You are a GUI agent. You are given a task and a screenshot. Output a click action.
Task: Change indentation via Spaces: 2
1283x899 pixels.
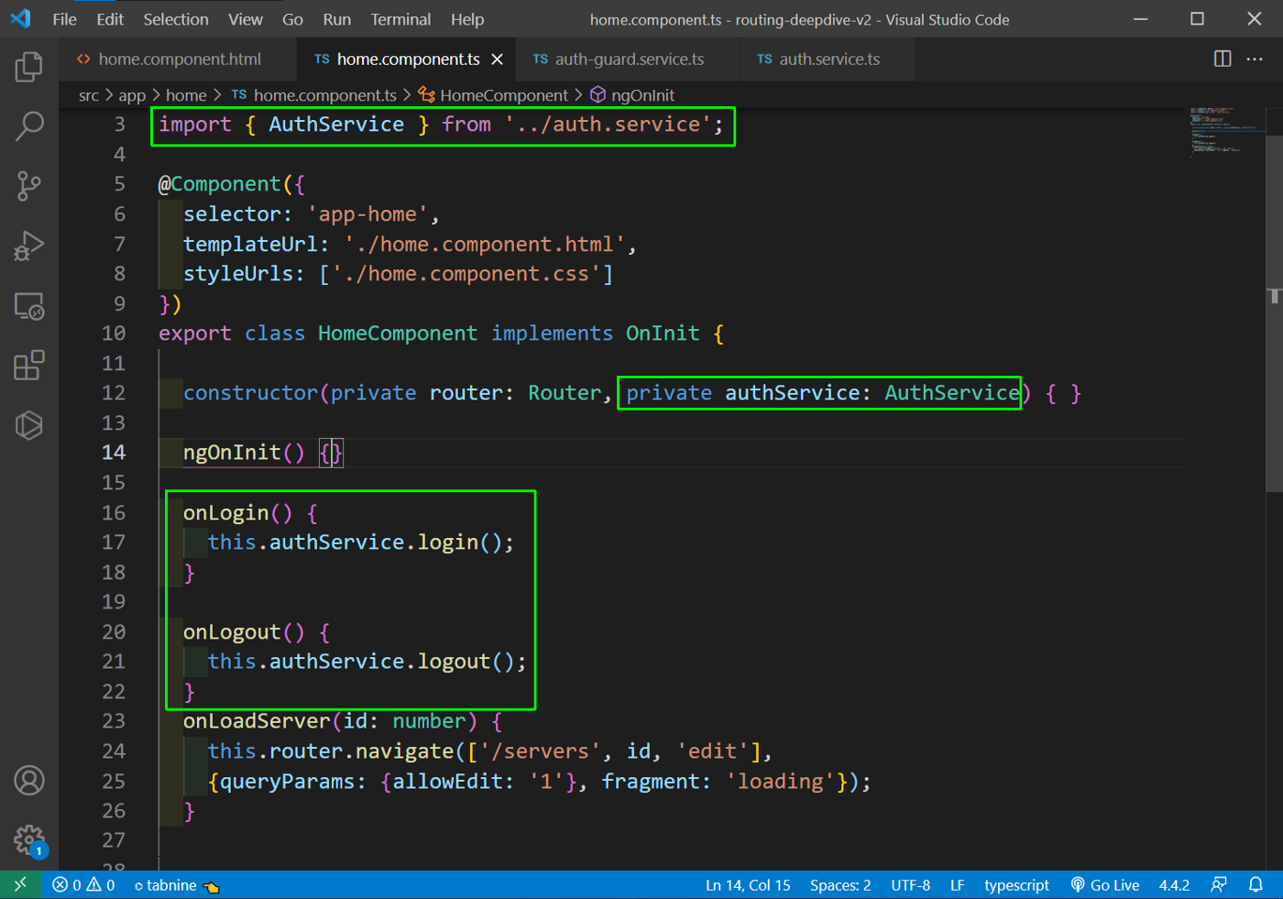click(840, 885)
